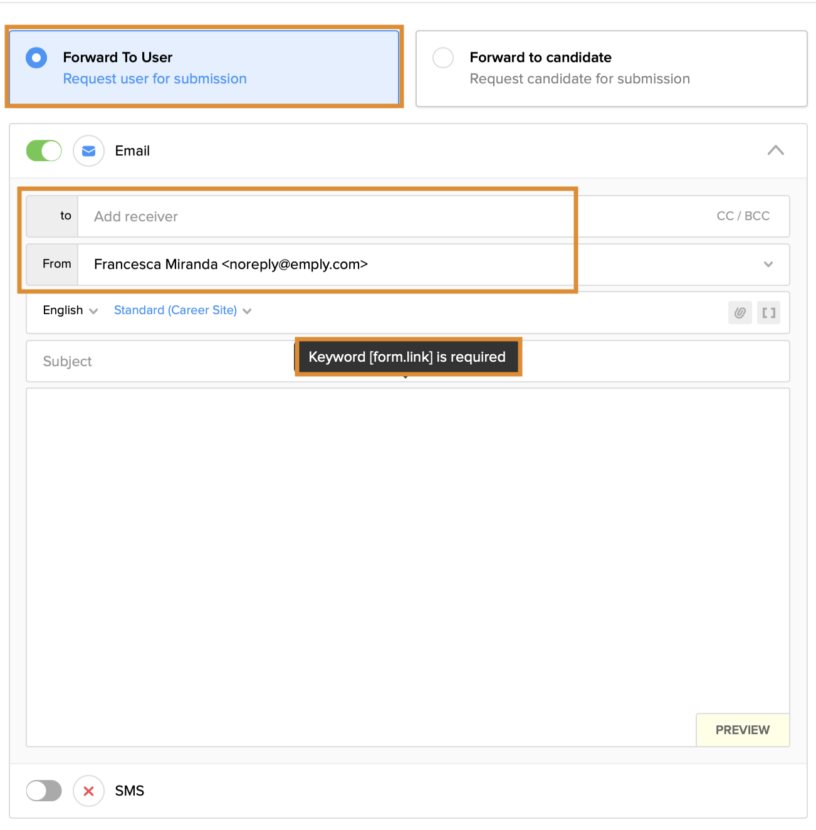Expand the From sender dropdown arrow
This screenshot has height=830, width=816.
[768, 265]
